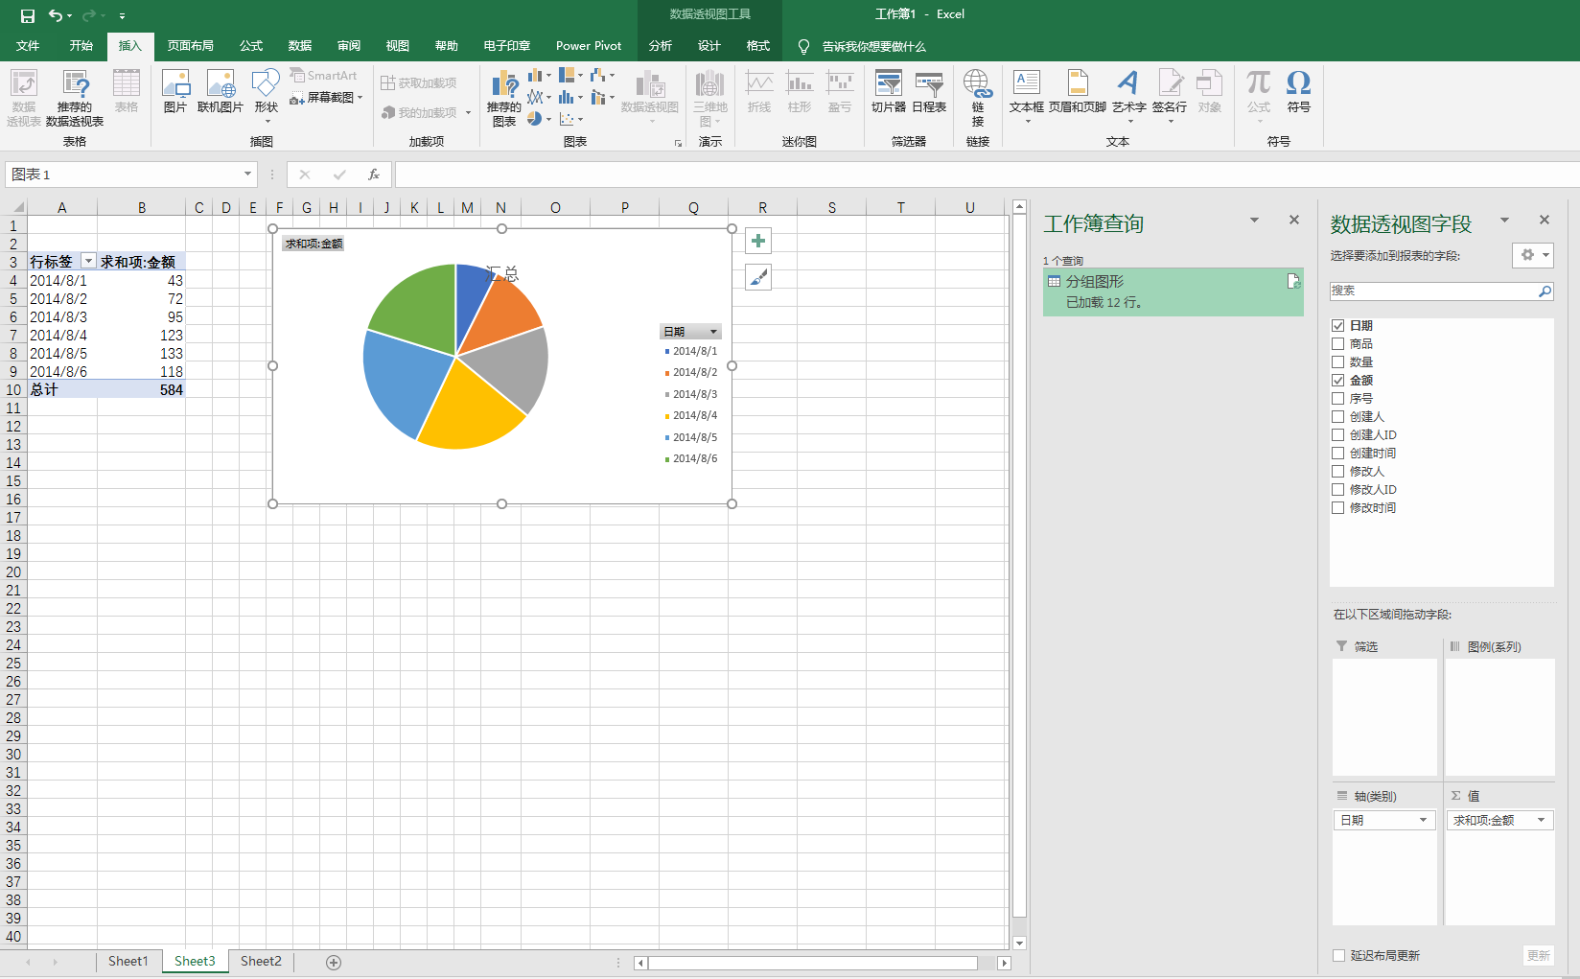Open field list tools gear dropdown
This screenshot has height=979, width=1580.
click(1533, 255)
